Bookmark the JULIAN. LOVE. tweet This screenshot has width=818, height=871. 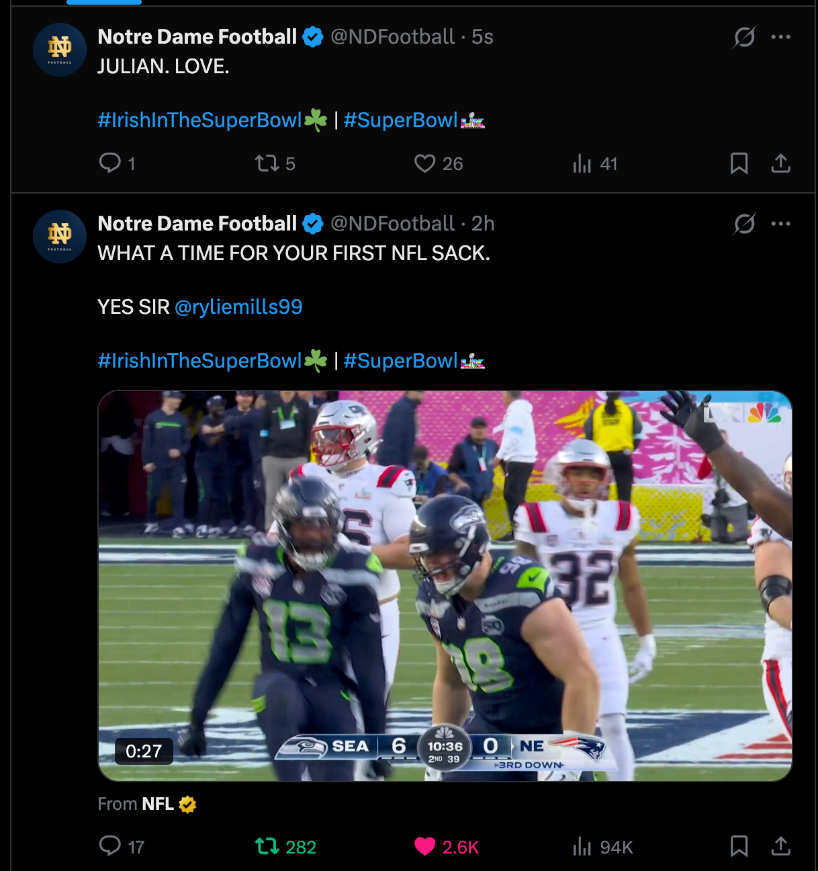click(739, 163)
